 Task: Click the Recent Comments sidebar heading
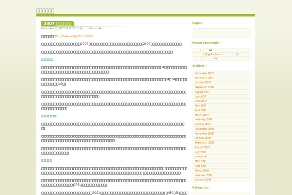206,43
